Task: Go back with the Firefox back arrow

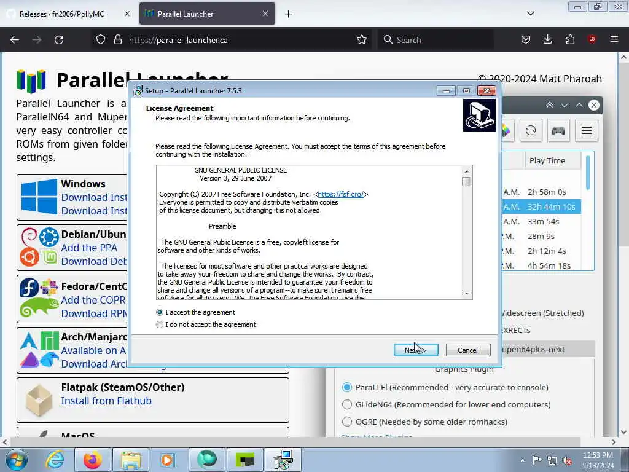Action: 15,40
